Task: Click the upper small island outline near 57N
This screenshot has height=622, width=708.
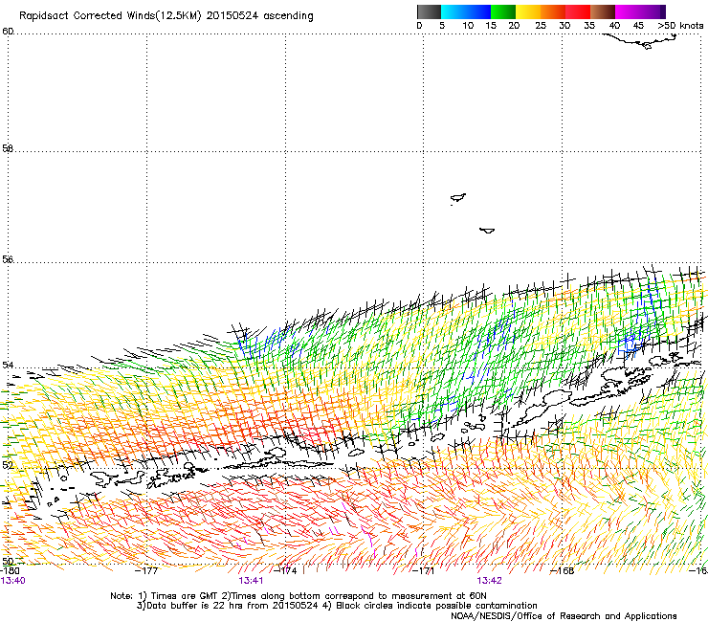Action: [458, 198]
